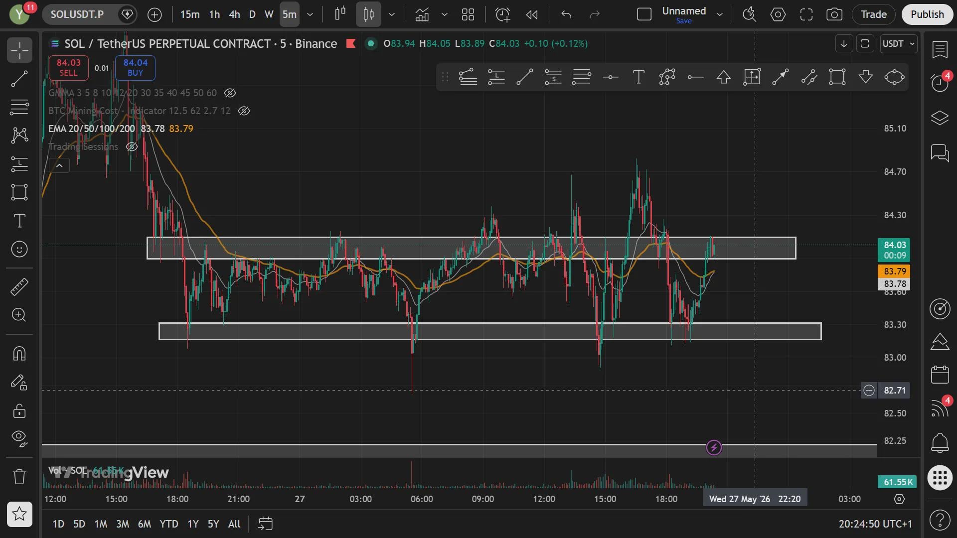Select the rectangle drawing shortcut
Viewport: 957px width, 538px height.
coord(837,77)
